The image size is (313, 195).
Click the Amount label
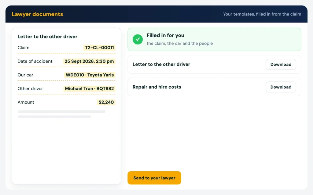coord(26,102)
